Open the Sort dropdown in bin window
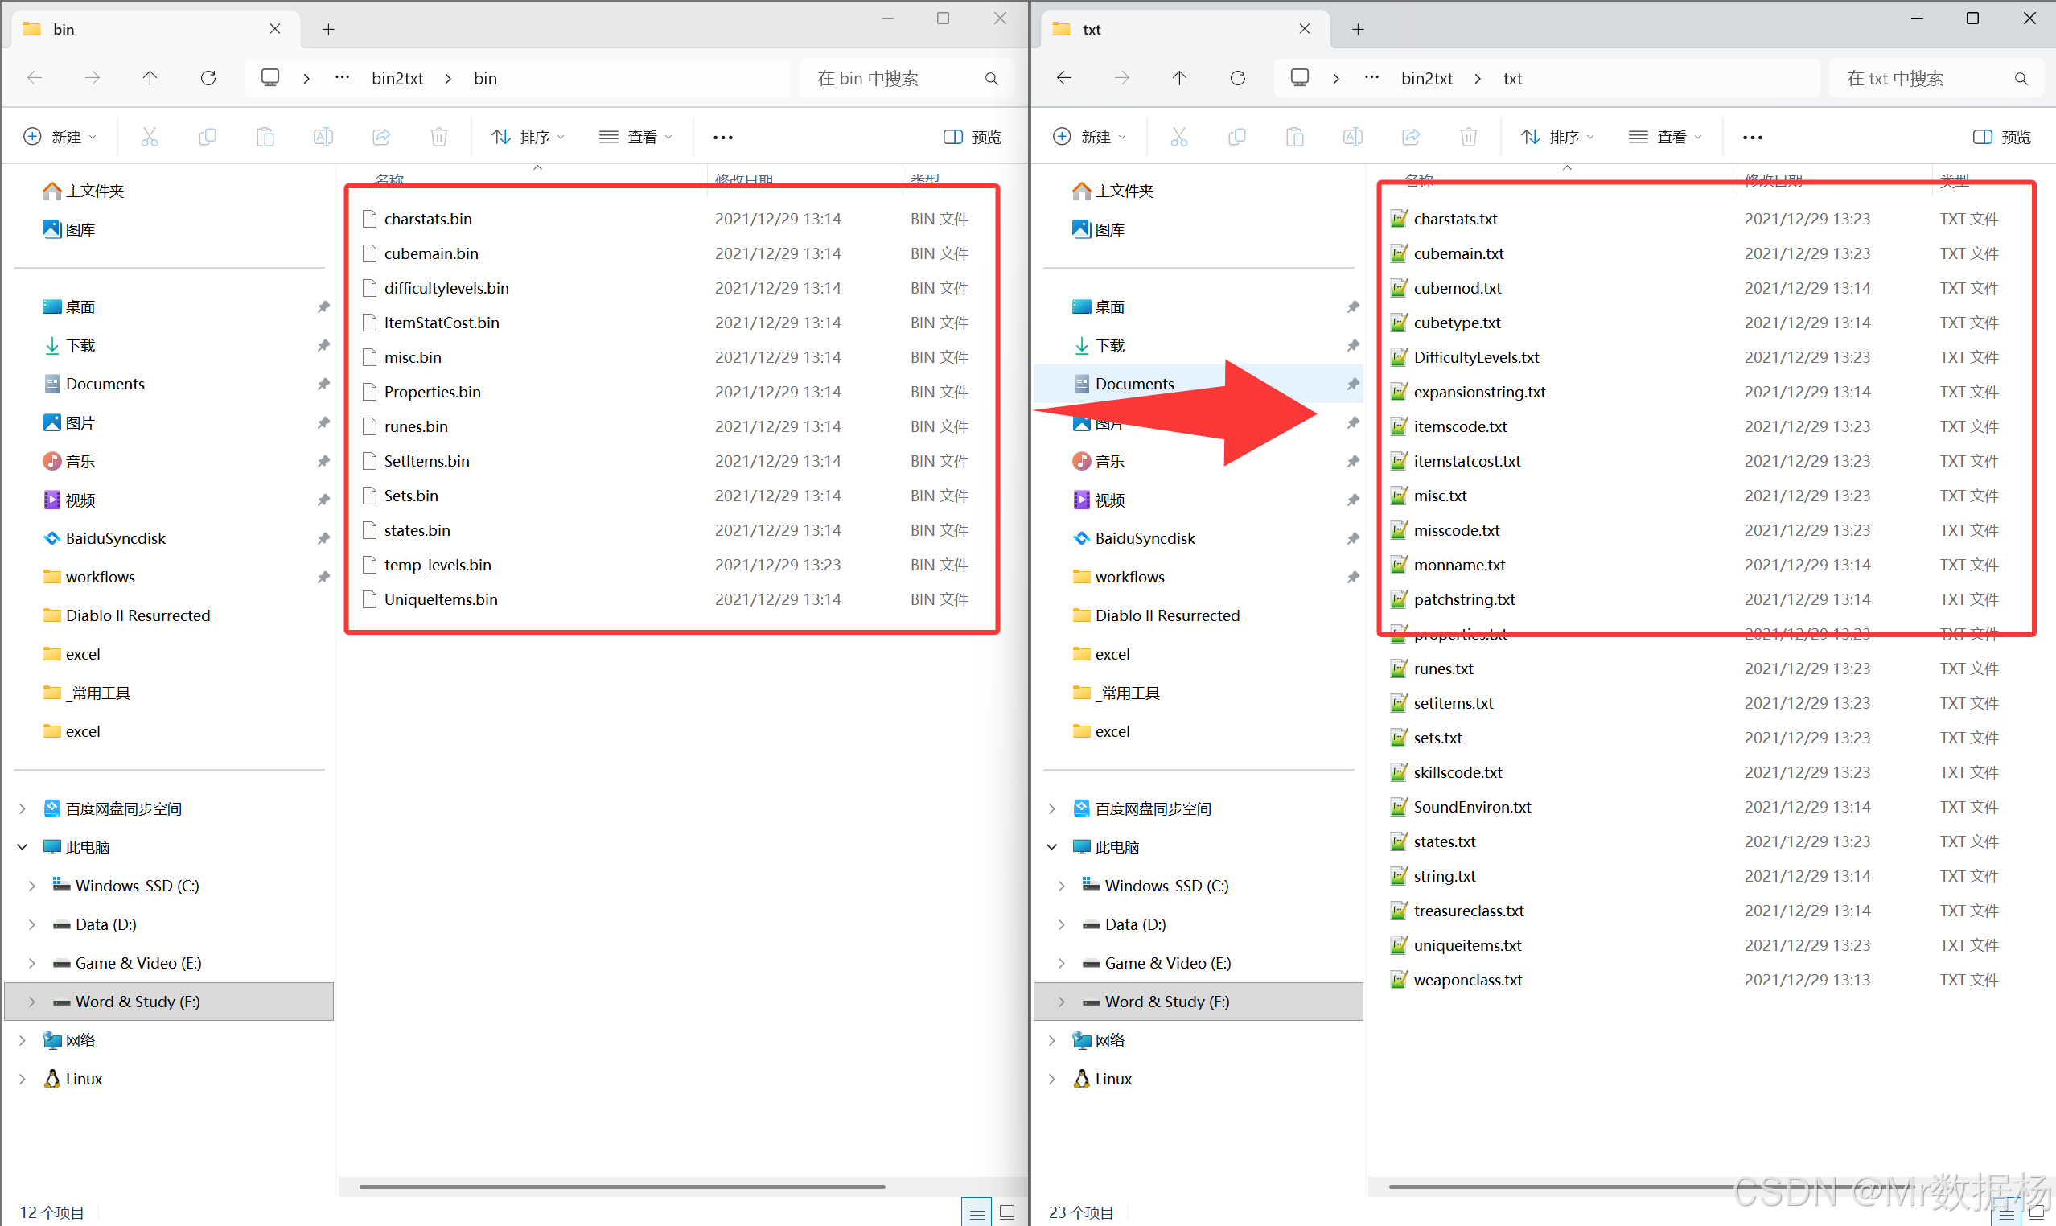Viewport: 2056px width, 1226px height. (x=528, y=137)
